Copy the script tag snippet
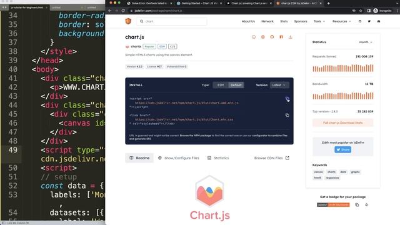 (287, 99)
